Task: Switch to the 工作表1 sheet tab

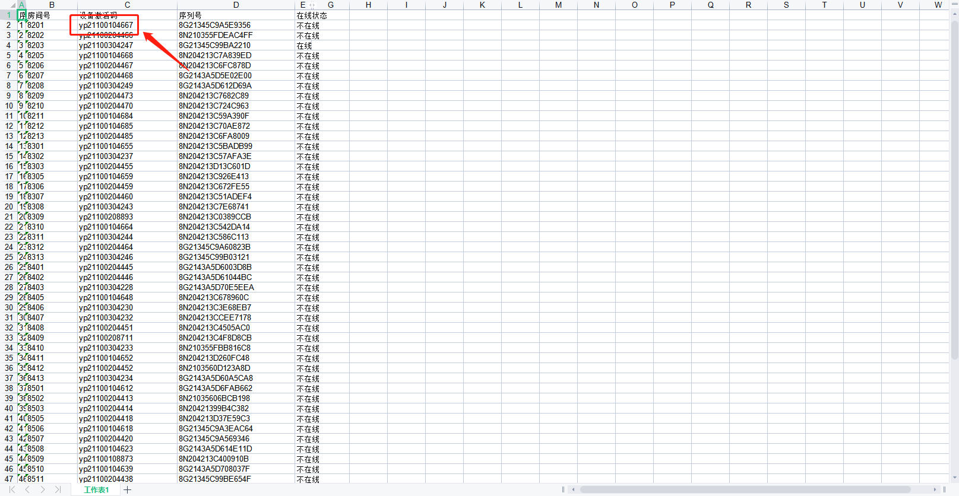Action: pos(96,489)
